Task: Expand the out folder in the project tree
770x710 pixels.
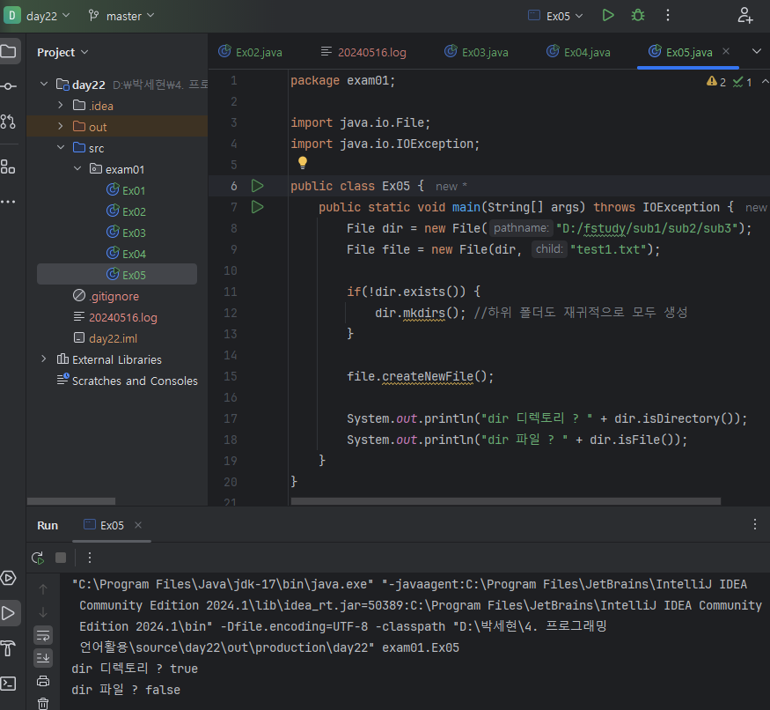Action: pos(61,127)
